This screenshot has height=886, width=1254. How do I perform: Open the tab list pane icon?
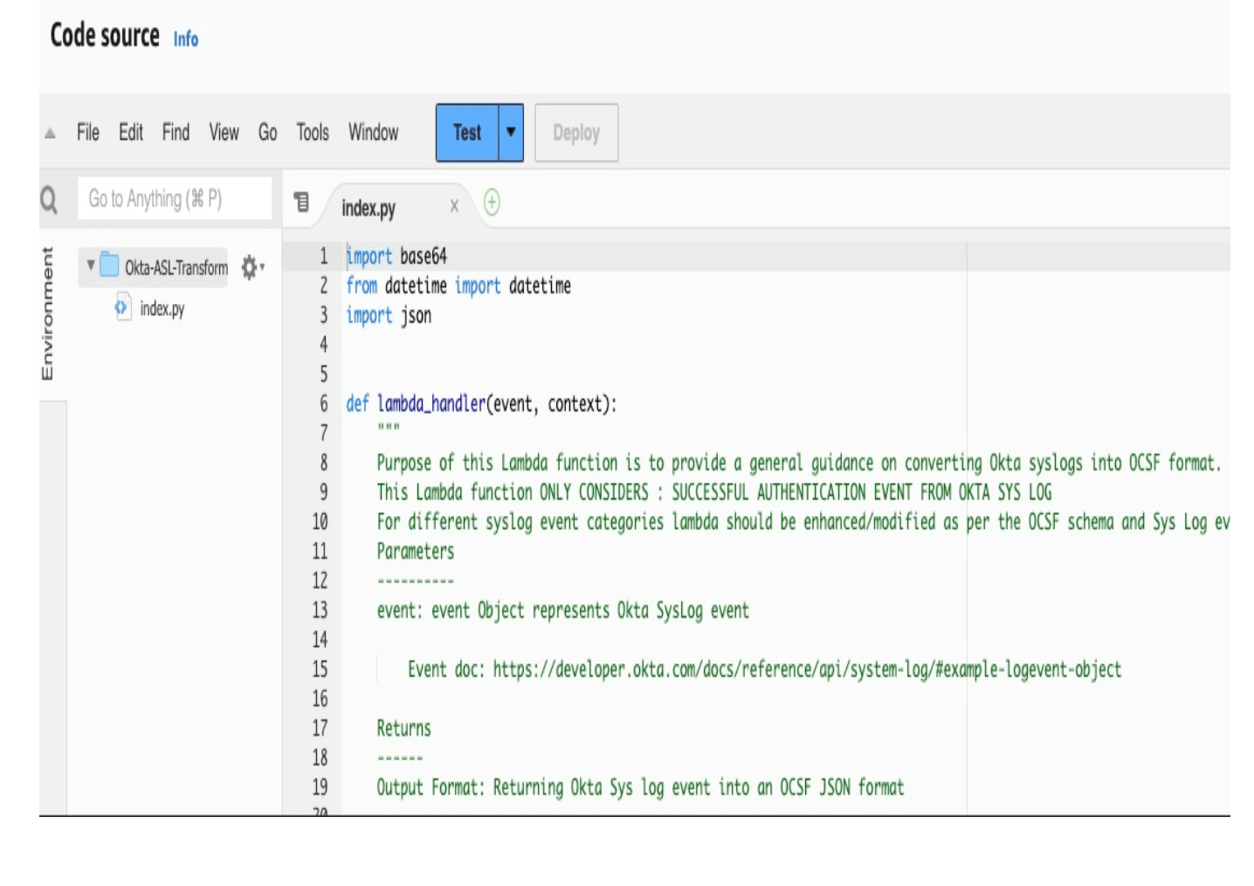[x=301, y=203]
